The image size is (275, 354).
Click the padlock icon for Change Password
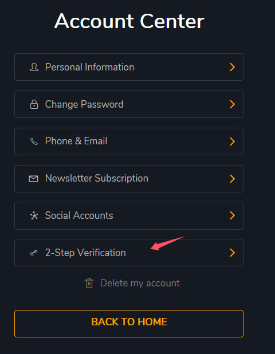coord(34,104)
